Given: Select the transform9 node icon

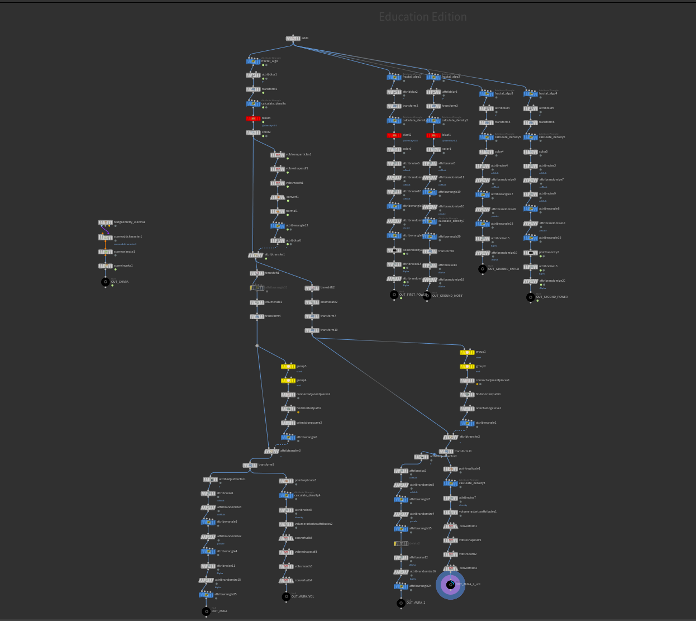Looking at the screenshot, I should click(x=250, y=465).
